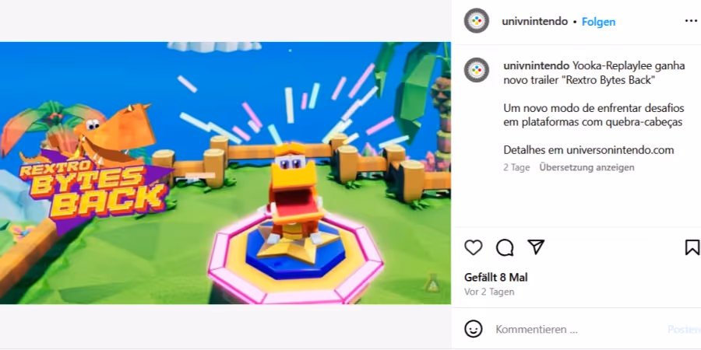Click univnintendo avatar beside caption
The height and width of the screenshot is (350, 701).
(x=477, y=70)
